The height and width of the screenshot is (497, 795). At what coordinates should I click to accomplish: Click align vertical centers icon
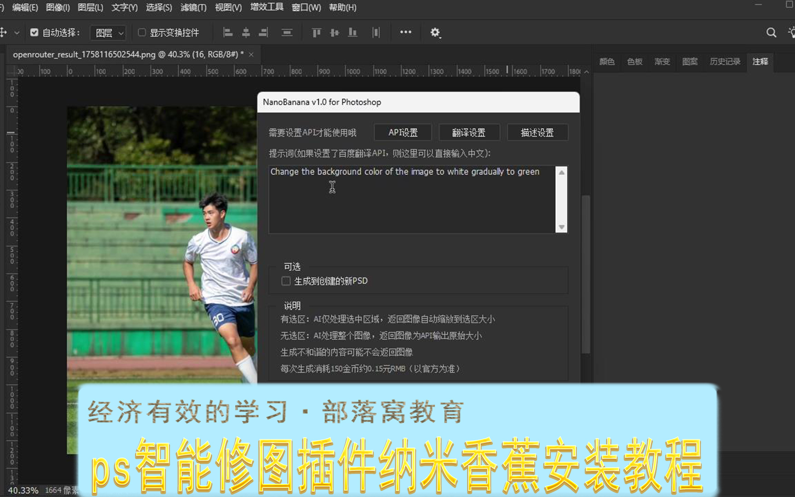334,33
